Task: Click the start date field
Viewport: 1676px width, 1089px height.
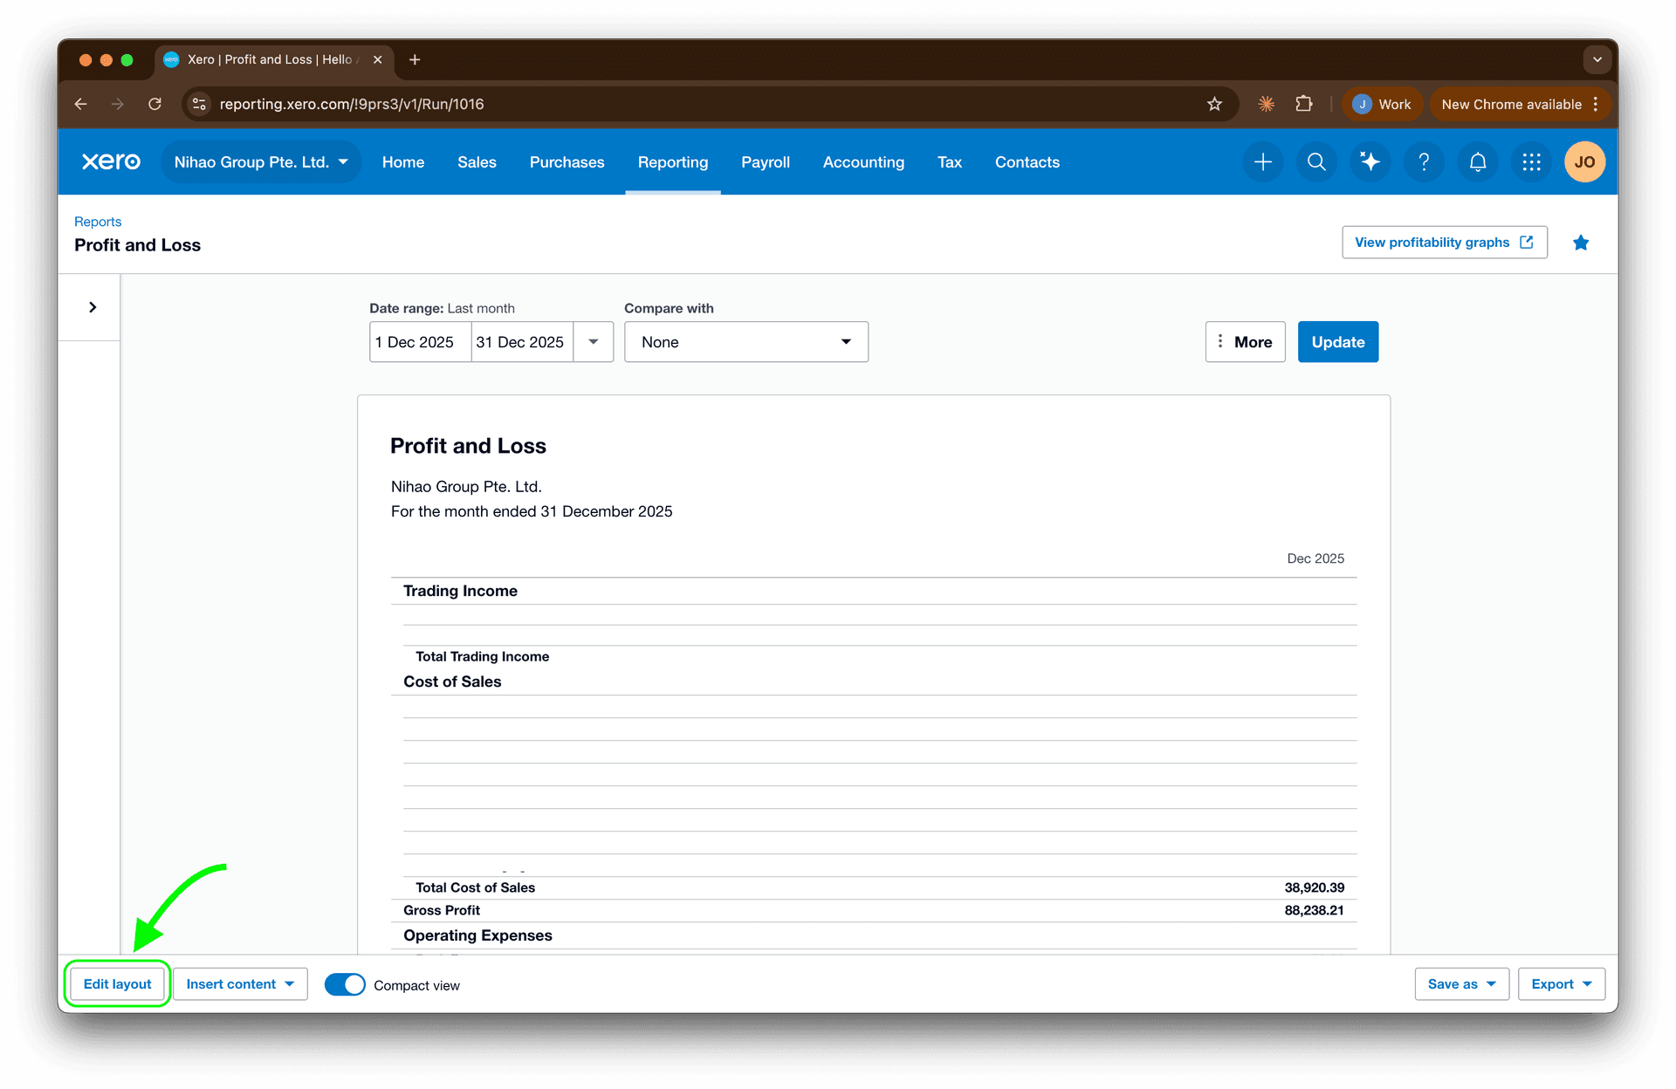Action: point(419,341)
